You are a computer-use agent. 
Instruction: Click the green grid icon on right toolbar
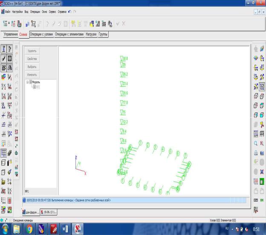coord(262,181)
